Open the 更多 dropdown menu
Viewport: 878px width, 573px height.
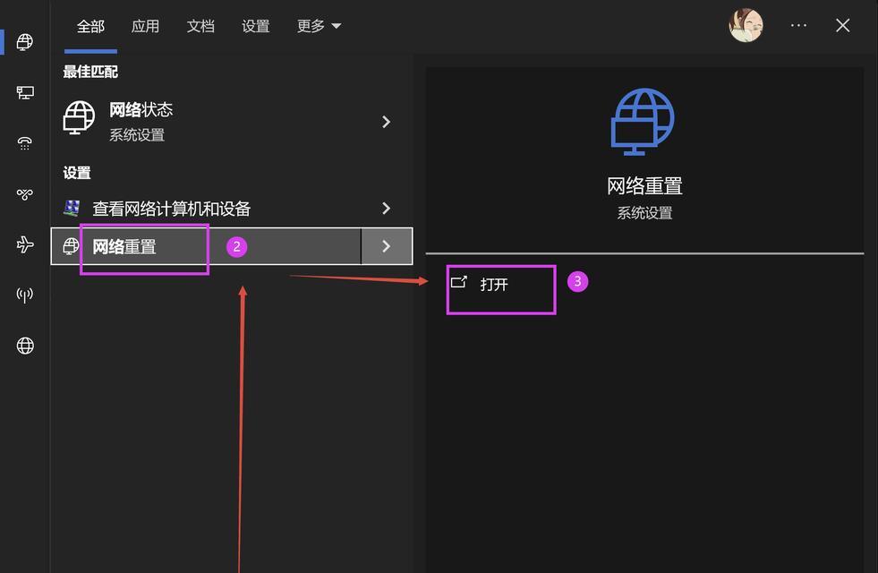tap(319, 26)
